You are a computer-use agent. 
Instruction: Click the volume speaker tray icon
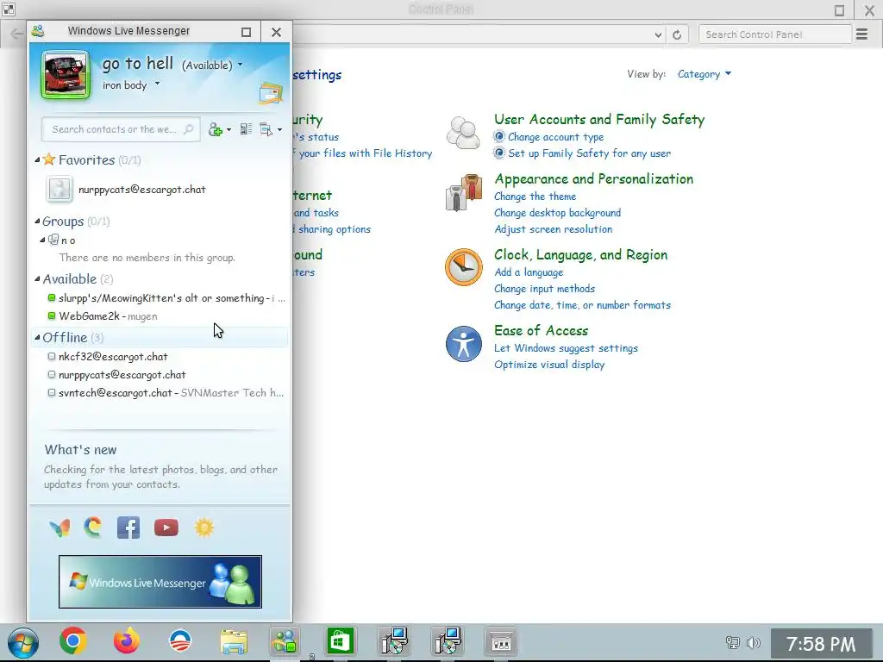tap(753, 642)
